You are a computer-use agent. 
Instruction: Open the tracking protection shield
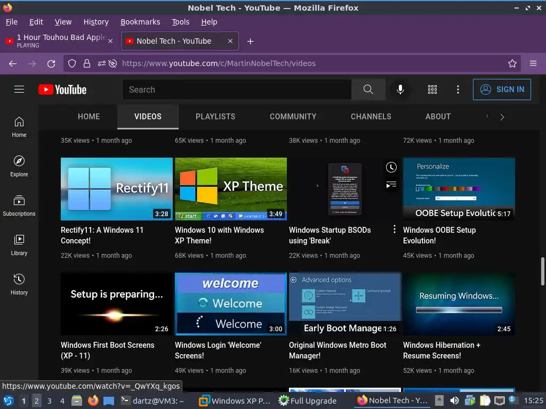click(72, 63)
